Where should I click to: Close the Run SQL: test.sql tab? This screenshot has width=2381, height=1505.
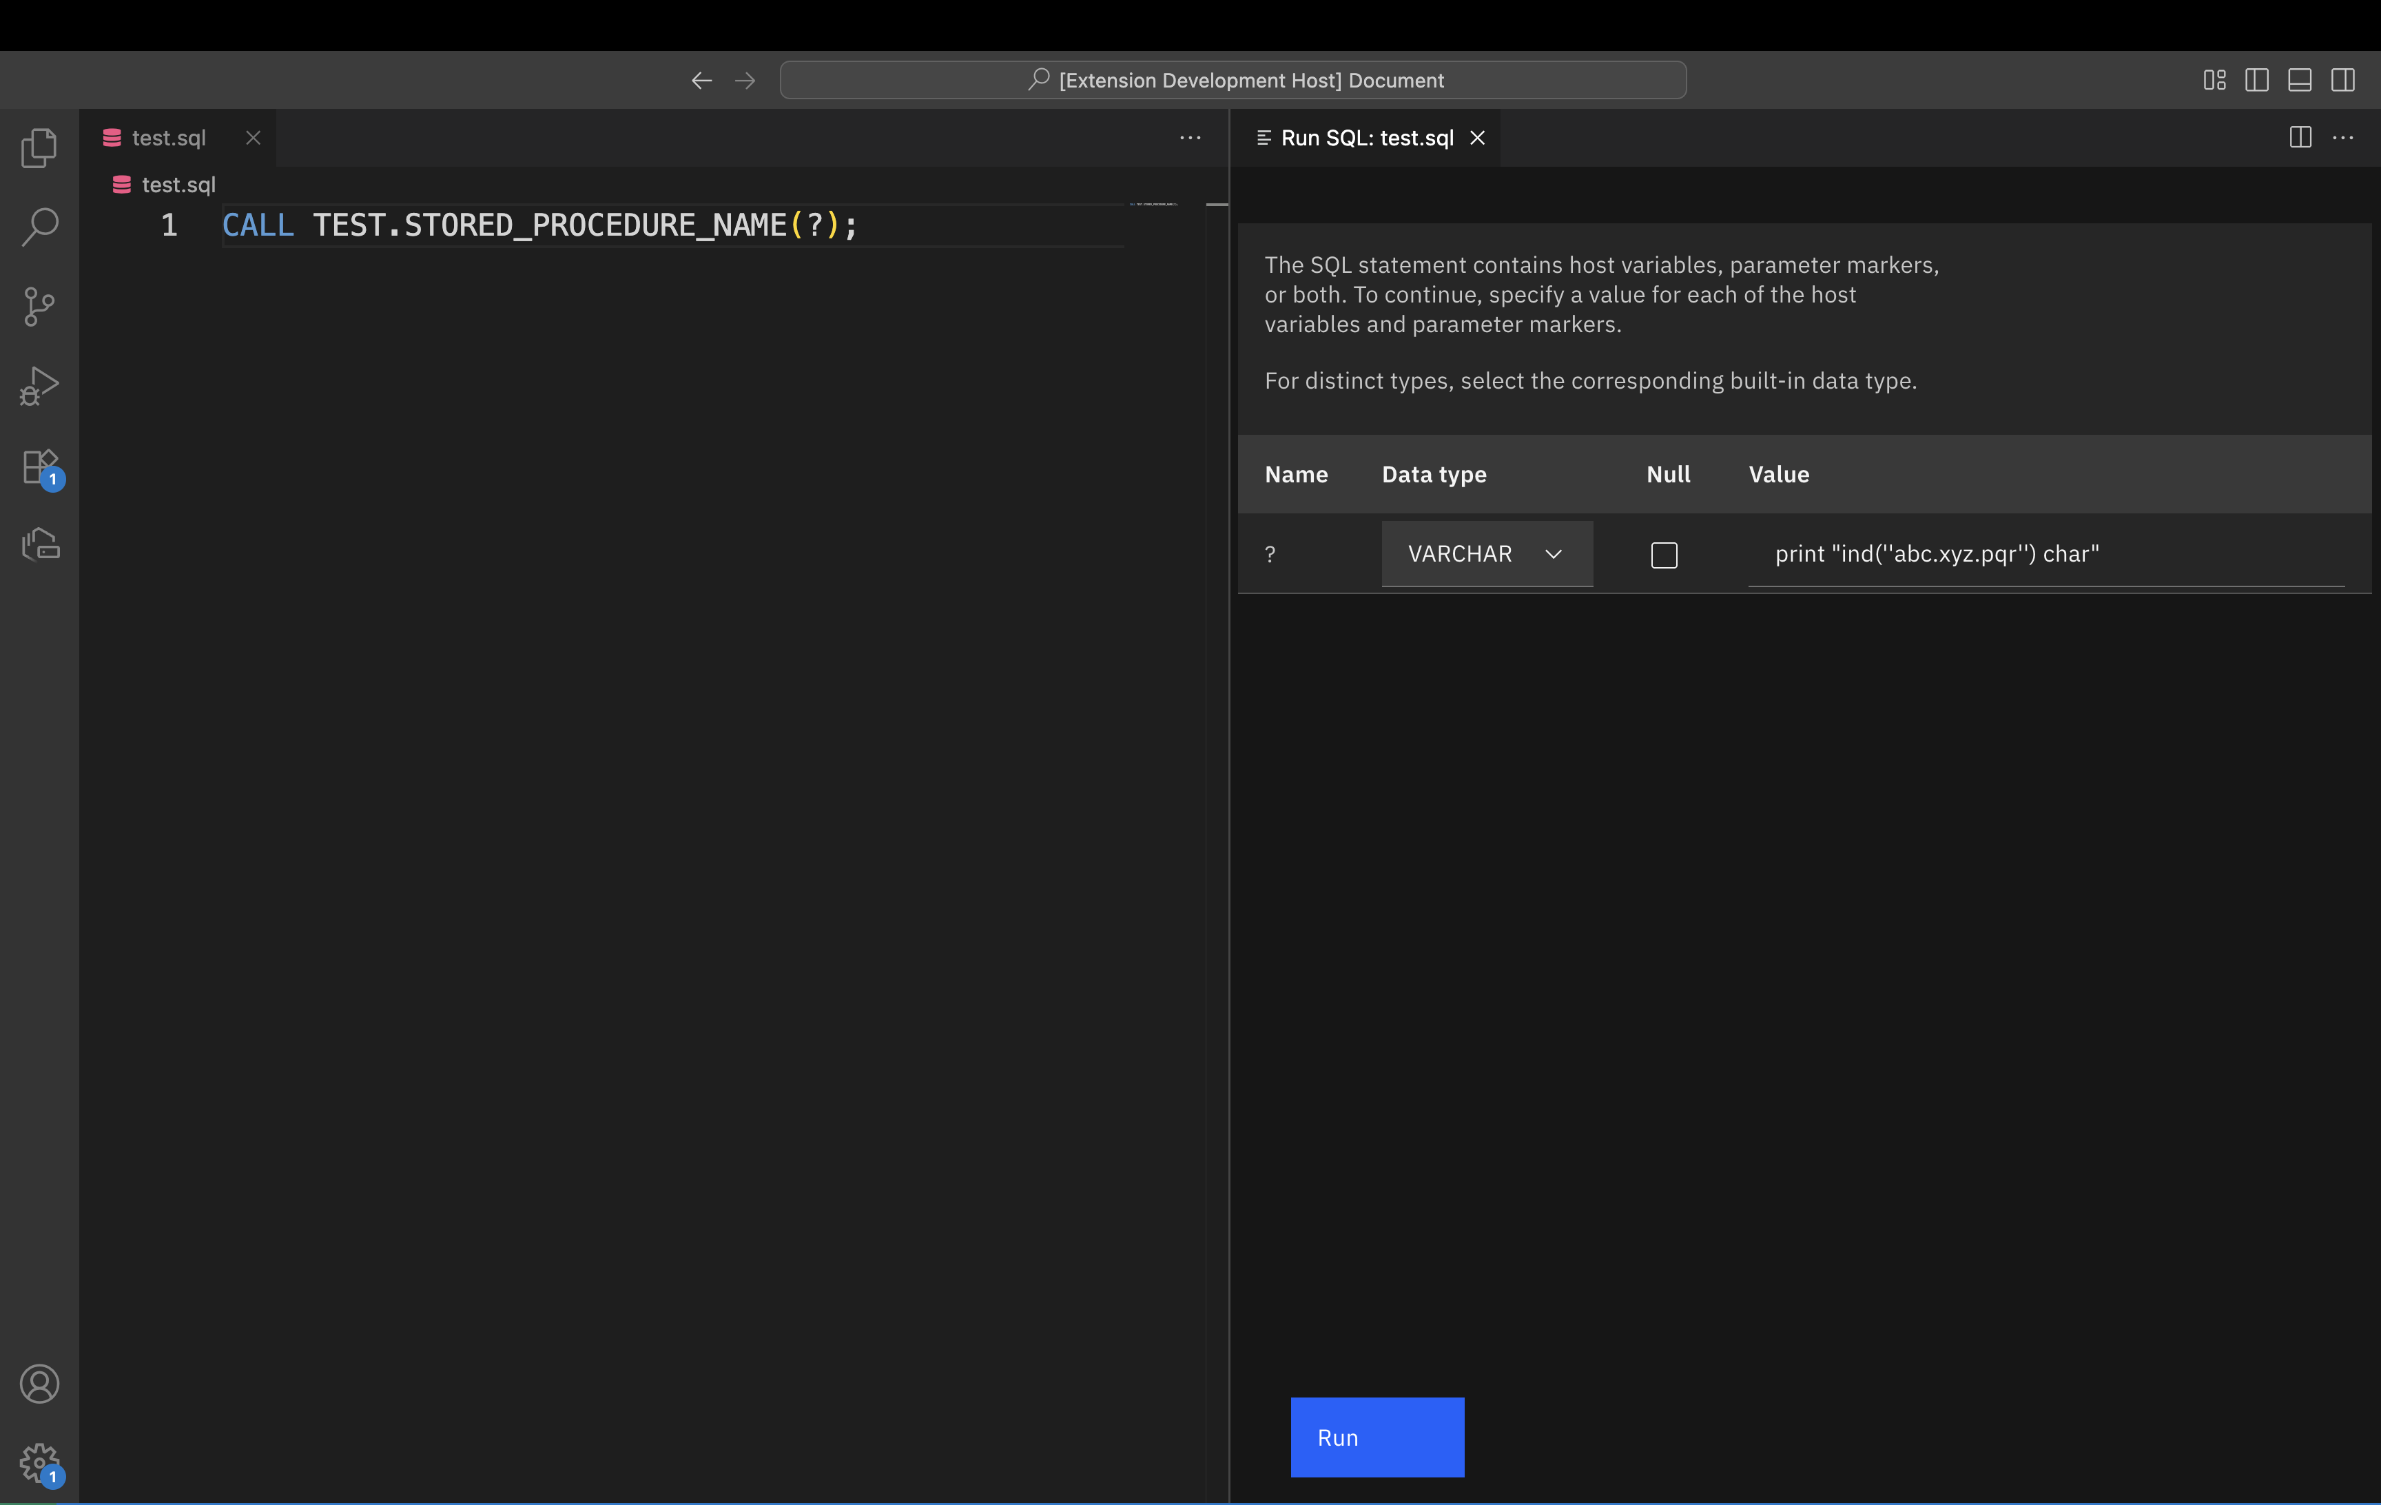pos(1477,137)
